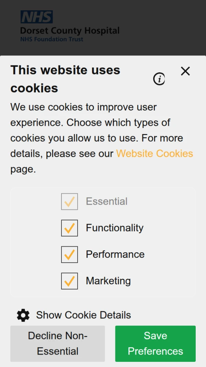
Task: Toggle the Performance cookies checkbox
Action: click(x=69, y=254)
